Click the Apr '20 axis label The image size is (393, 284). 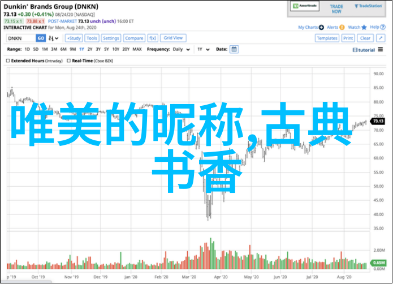pyautogui.click(x=221, y=277)
